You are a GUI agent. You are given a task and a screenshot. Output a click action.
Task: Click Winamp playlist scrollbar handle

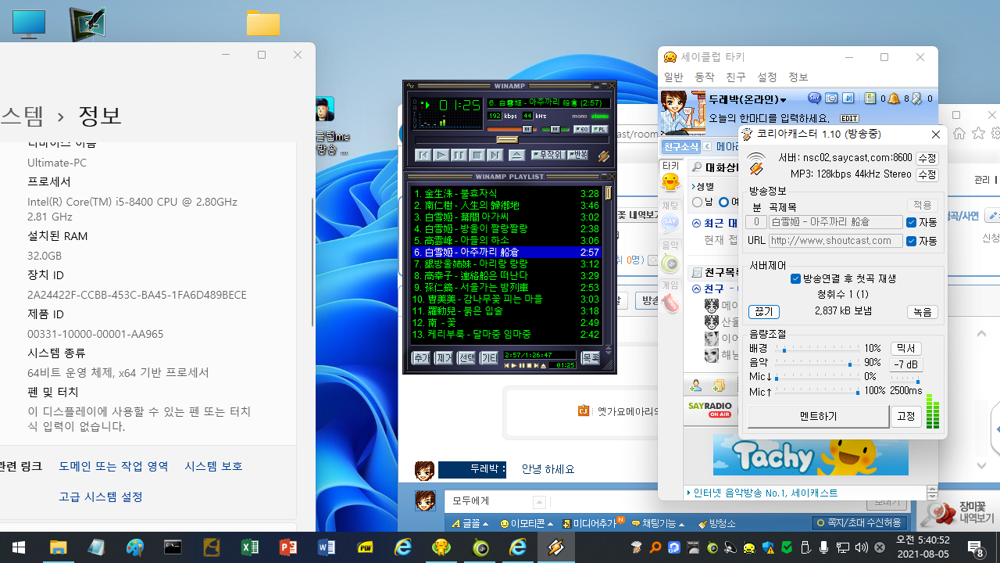[x=609, y=194]
